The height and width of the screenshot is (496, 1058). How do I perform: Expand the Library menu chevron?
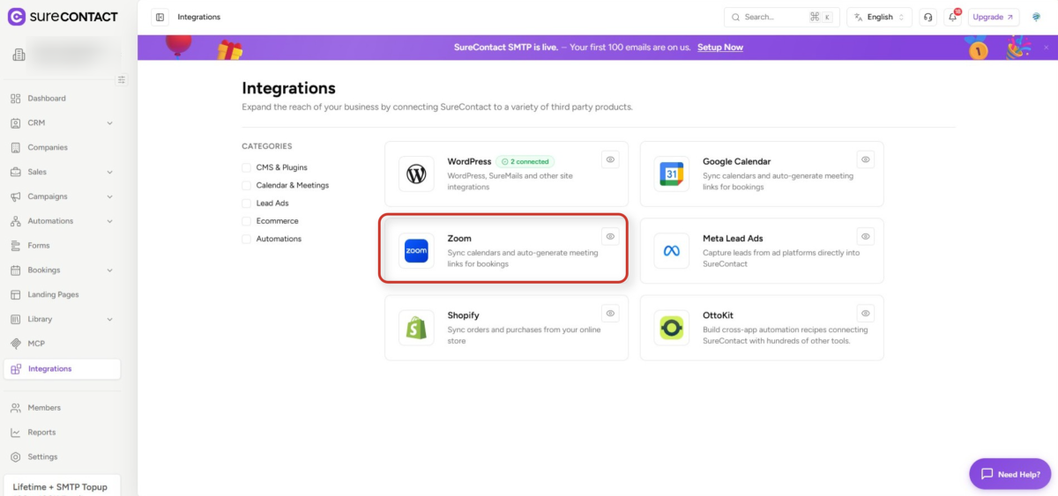click(x=110, y=319)
